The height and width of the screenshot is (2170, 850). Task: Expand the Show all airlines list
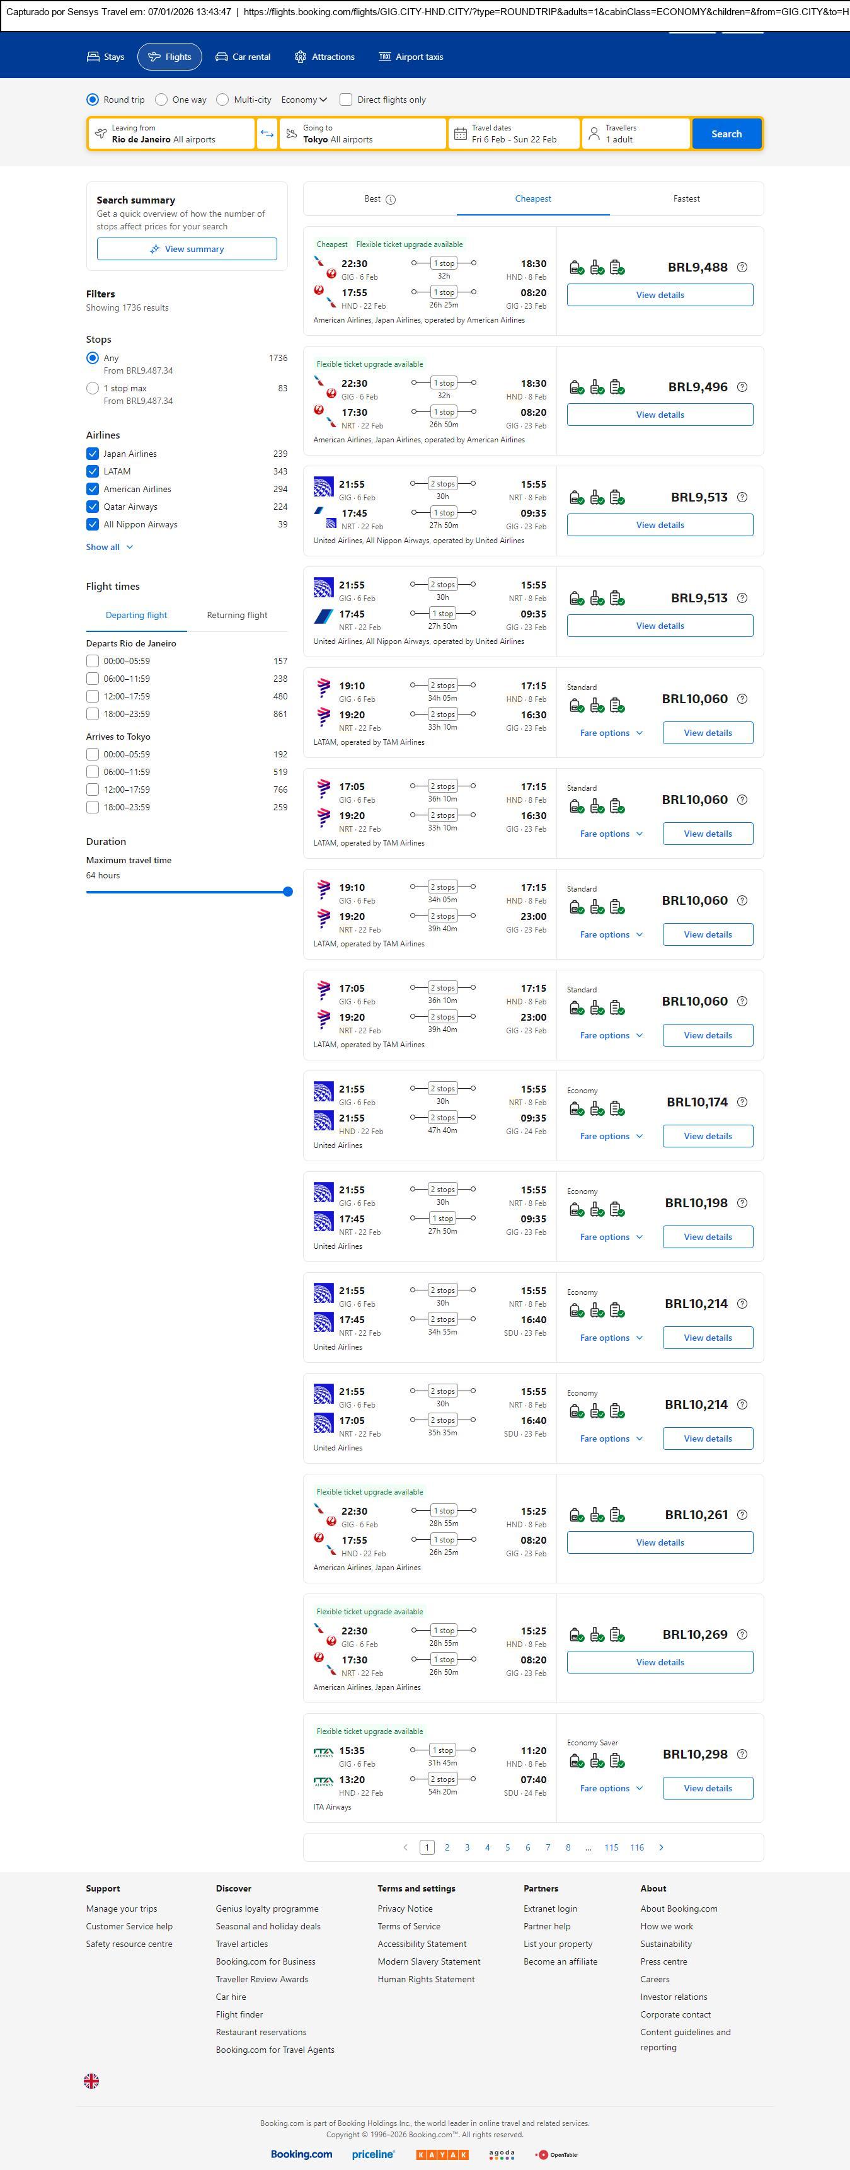[x=110, y=547]
